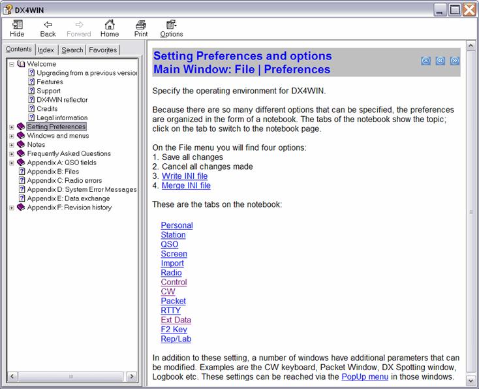Print the current help topic
The height and width of the screenshot is (389, 479).
141,29
